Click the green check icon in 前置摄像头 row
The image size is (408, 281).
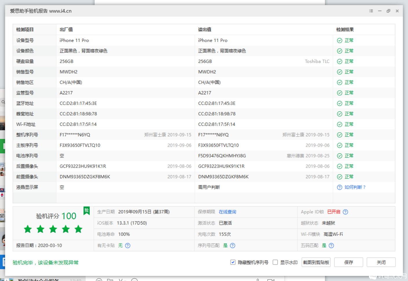pos(340,177)
